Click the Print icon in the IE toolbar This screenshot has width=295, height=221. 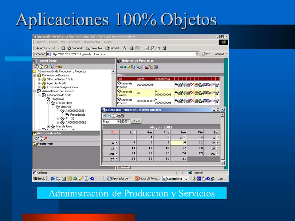click(132, 48)
